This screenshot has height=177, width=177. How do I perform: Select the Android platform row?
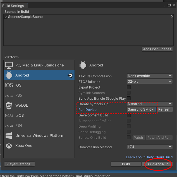[39, 75]
